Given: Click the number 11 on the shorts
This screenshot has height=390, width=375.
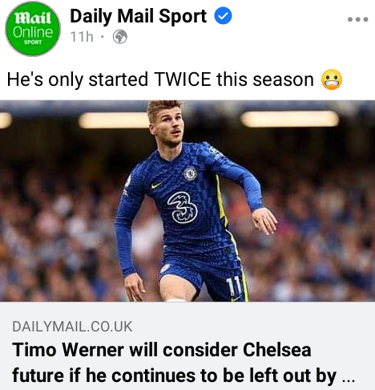Looking at the screenshot, I should [233, 286].
